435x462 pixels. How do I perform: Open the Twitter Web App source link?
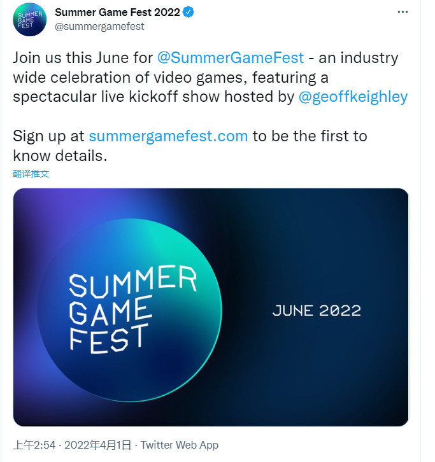tap(180, 445)
